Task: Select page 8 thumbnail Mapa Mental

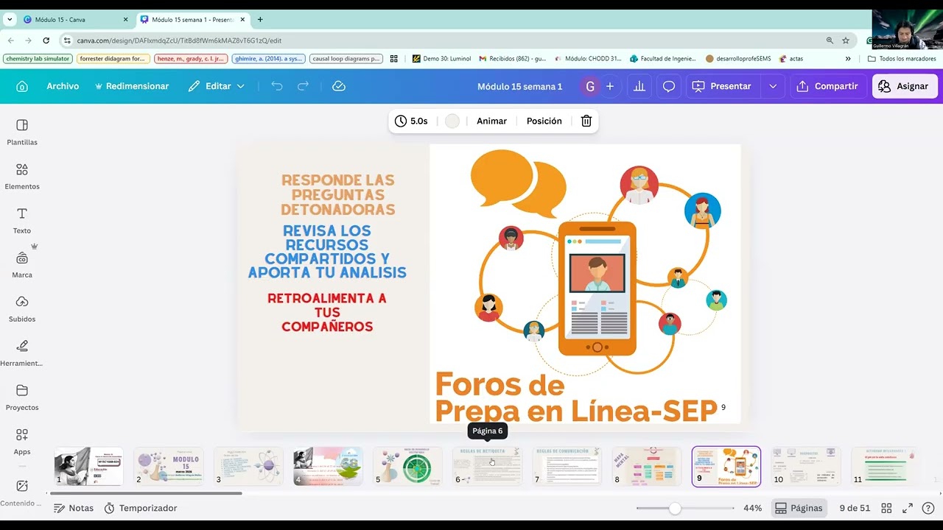Action: click(x=647, y=466)
